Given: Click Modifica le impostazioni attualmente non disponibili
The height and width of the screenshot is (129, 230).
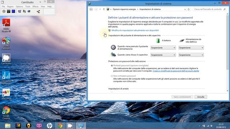Looking at the screenshot, I should point(135,30).
